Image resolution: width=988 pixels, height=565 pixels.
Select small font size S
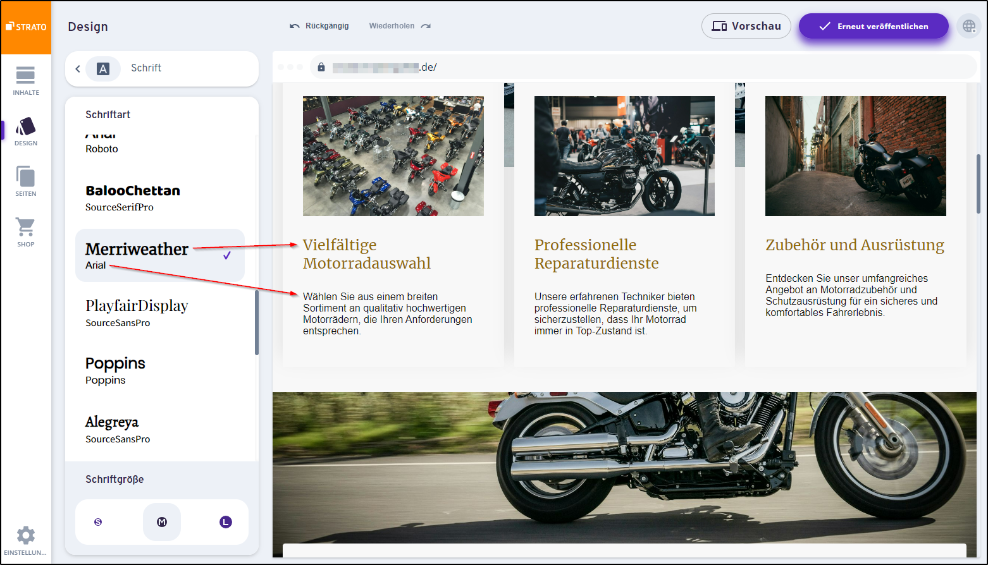click(98, 522)
